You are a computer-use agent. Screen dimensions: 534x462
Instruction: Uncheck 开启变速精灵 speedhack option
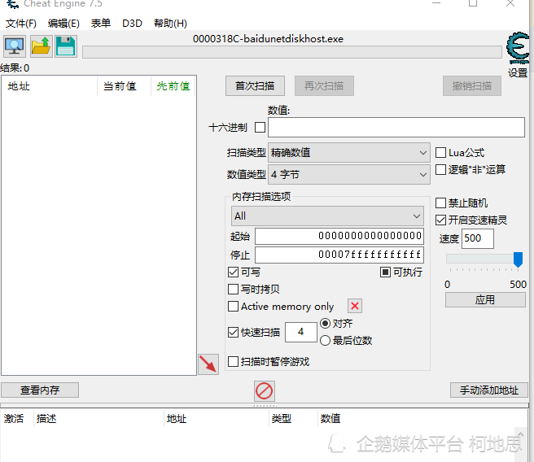click(x=441, y=220)
